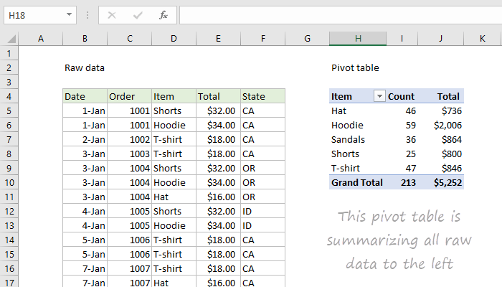The height and width of the screenshot is (287, 502).
Task: Select column H header
Action: coord(358,38)
